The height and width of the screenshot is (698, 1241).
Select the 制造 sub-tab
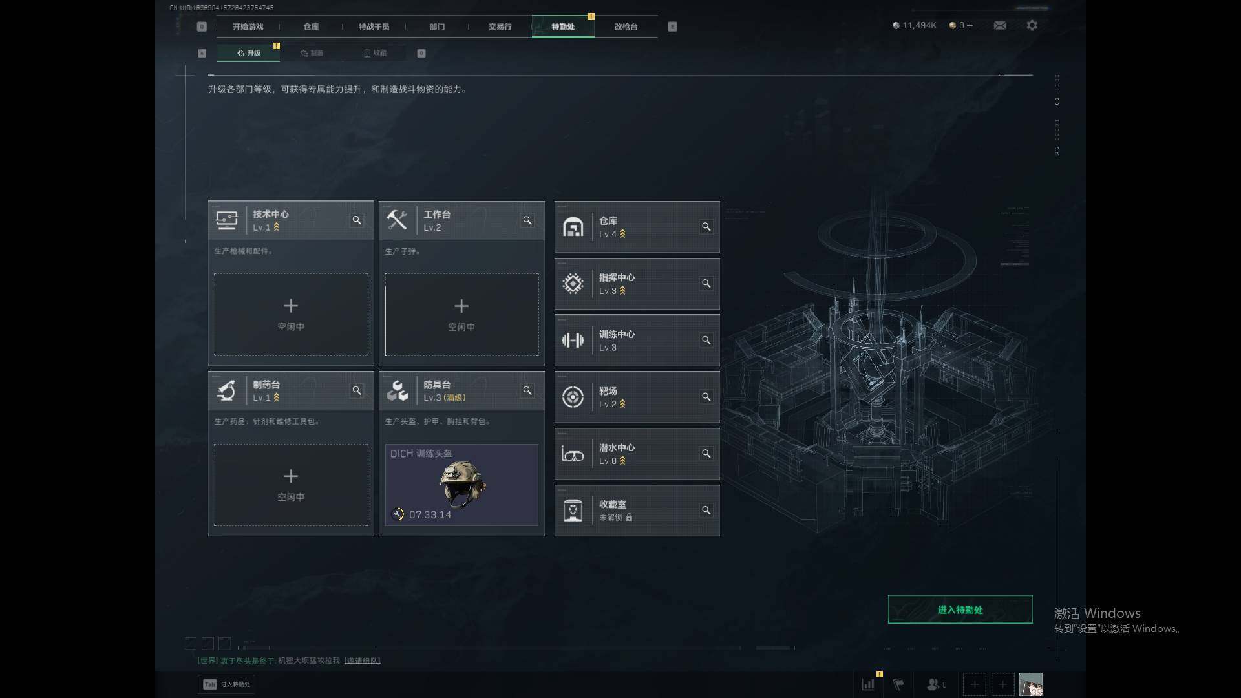pyautogui.click(x=312, y=53)
